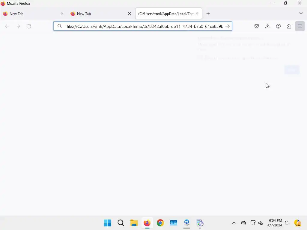Show hidden system tray icons
Viewport: 307px width, 230px height.
pos(234,223)
